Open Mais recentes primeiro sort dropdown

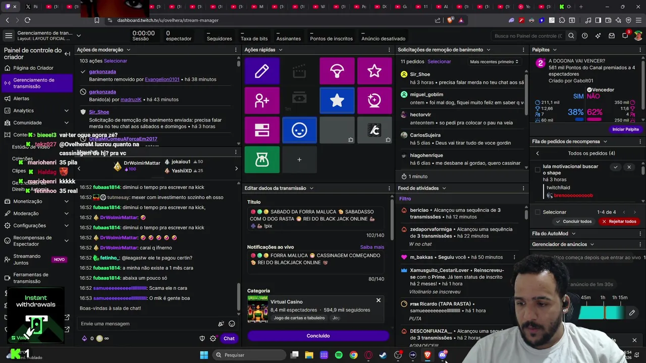click(x=494, y=62)
